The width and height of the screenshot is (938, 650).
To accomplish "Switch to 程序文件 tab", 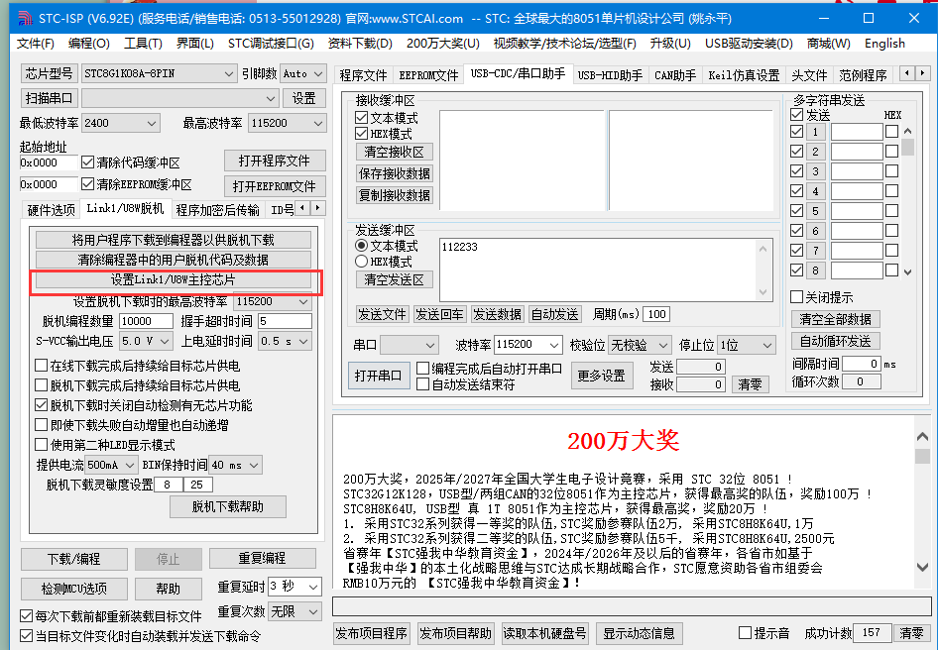I will 363,75.
